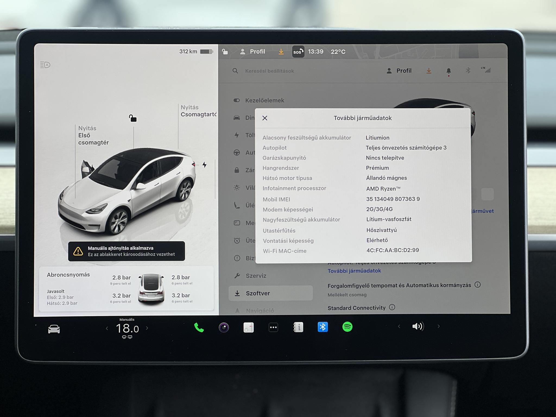Raise volume with right chevron
Viewport: 556px width, 417px height.
pyautogui.click(x=438, y=326)
